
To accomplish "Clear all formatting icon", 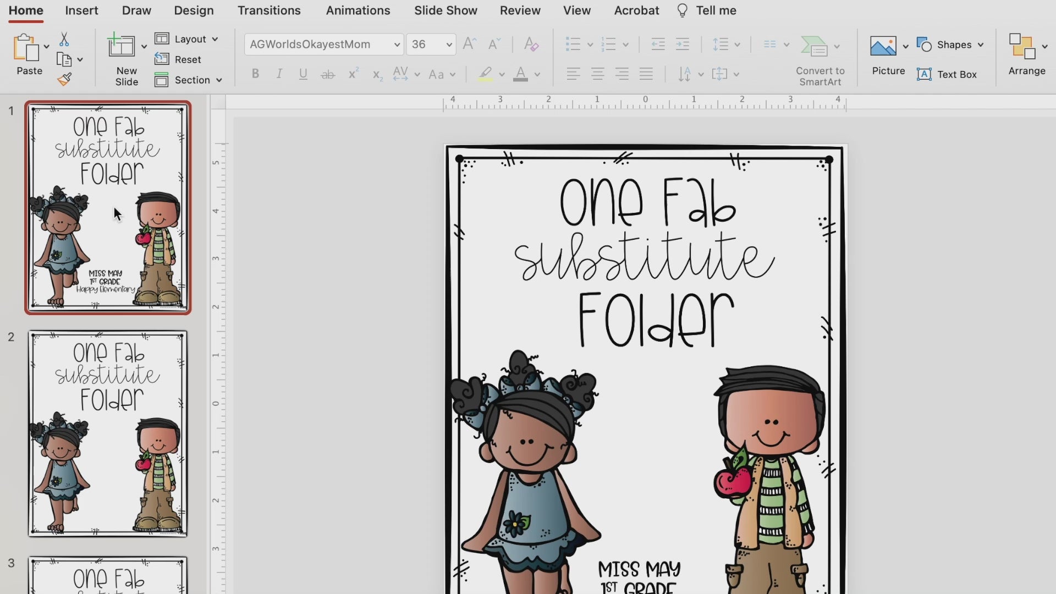I will (x=531, y=44).
